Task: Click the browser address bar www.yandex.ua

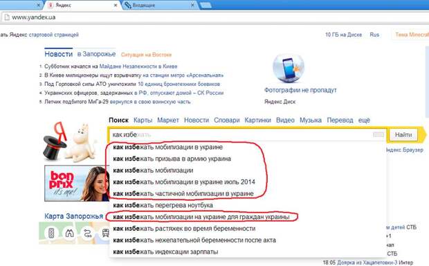Action: (x=213, y=17)
